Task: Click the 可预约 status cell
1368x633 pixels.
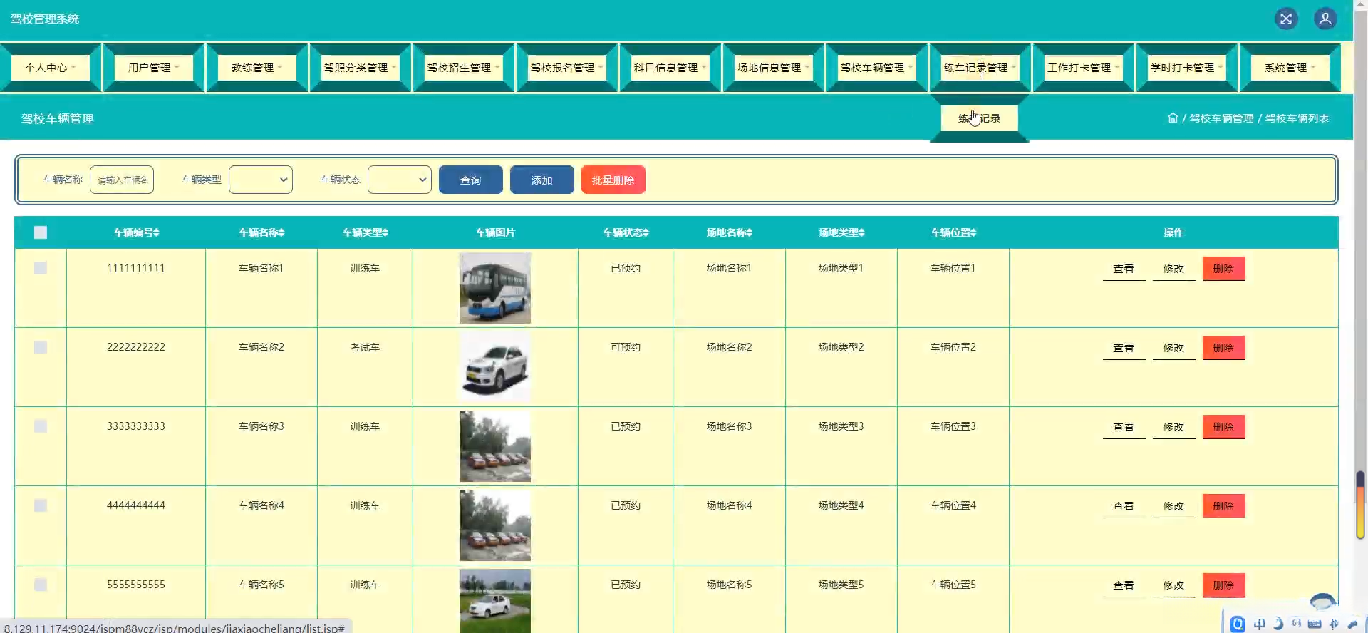Action: click(x=626, y=347)
